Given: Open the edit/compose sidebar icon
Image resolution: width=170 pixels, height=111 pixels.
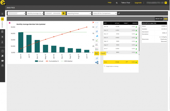Looking at the screenshot, I should 2,32.
